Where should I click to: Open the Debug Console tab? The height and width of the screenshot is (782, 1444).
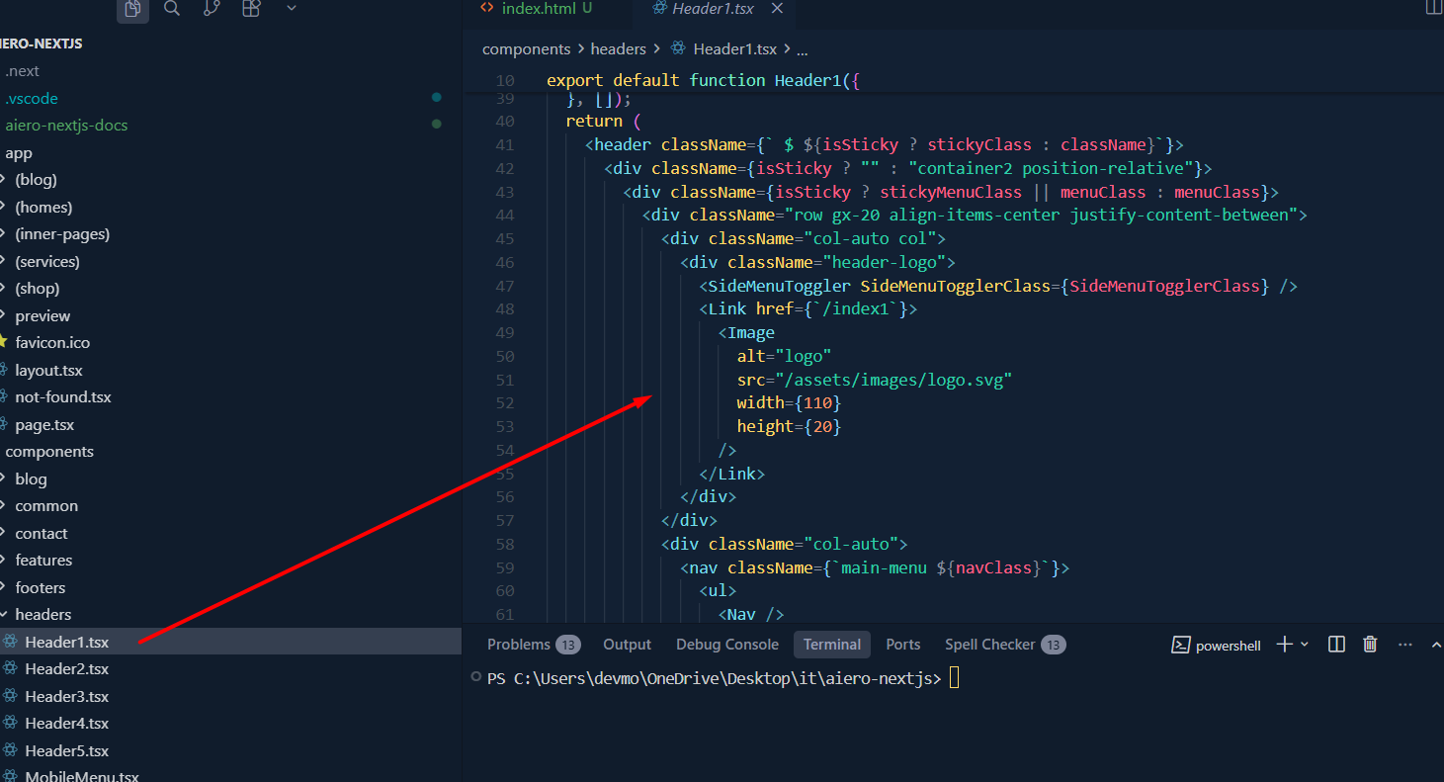click(x=727, y=645)
